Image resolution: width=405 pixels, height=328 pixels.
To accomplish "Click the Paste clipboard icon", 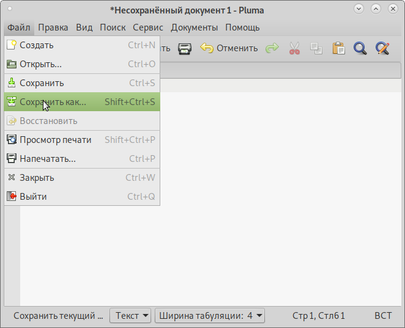I will pyautogui.click(x=338, y=48).
